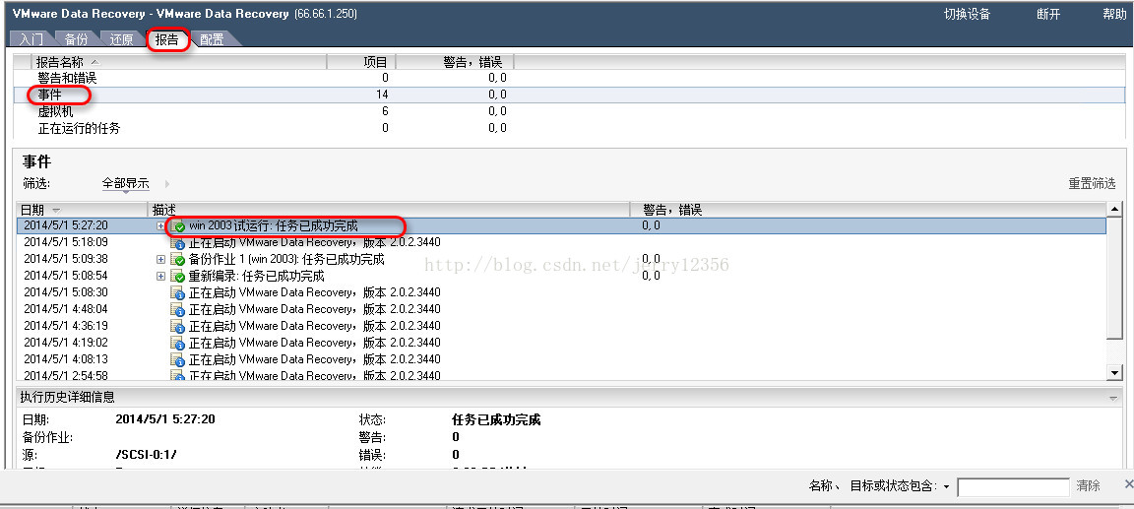1134x509 pixels.
Task: Click the date 2014/5/1 5:08:30
Action: pyautogui.click(x=66, y=292)
